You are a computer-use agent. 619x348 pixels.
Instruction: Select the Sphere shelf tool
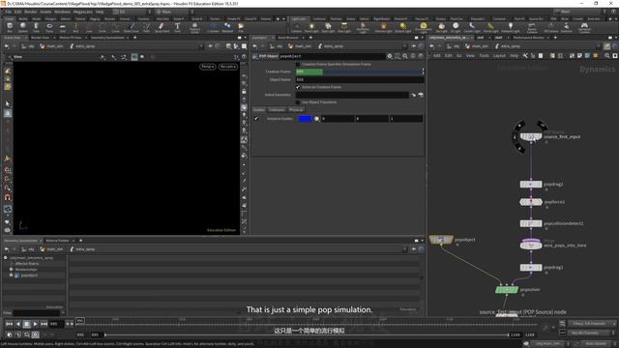click(23, 27)
